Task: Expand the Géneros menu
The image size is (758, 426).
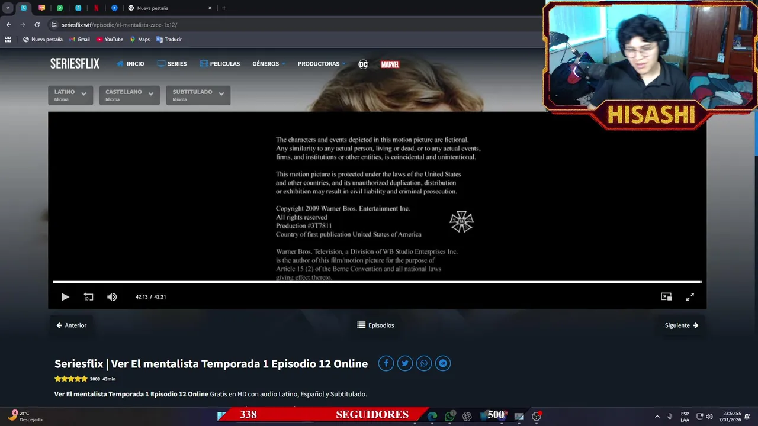Action: 269,64
